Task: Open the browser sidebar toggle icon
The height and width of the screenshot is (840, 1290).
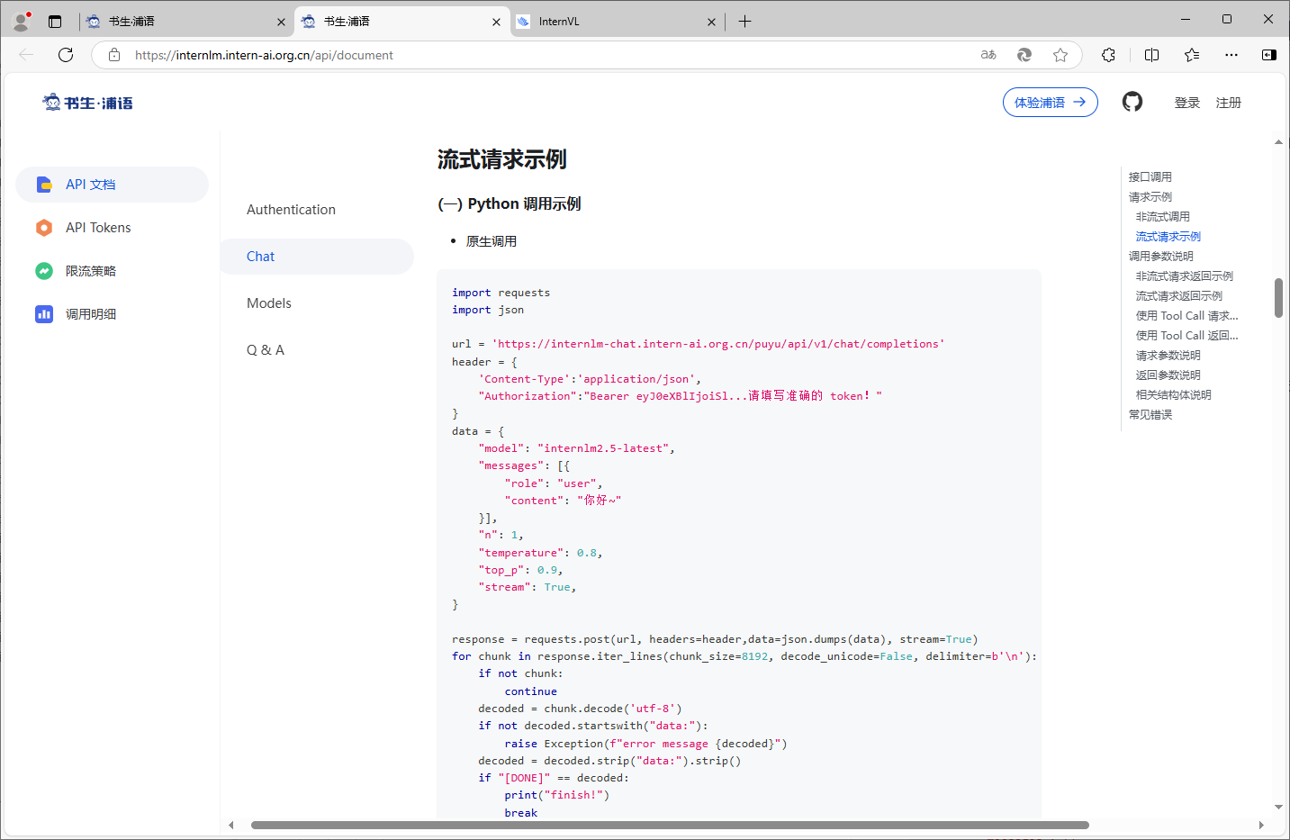Action: coord(1269,55)
